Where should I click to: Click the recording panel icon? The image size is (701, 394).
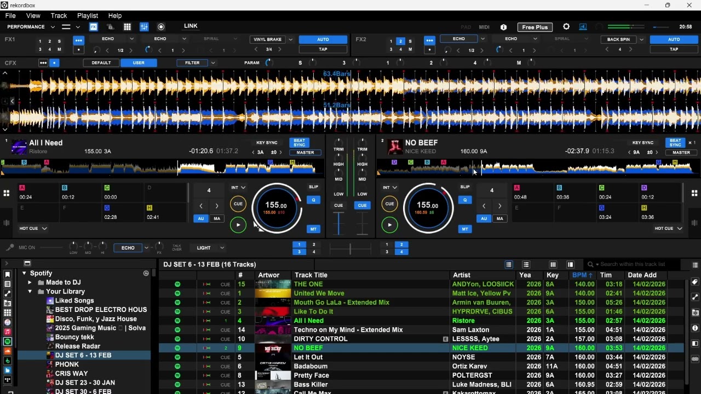[x=161, y=27]
